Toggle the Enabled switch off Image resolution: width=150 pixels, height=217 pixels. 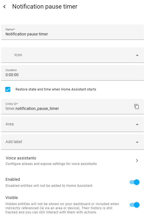134,182
